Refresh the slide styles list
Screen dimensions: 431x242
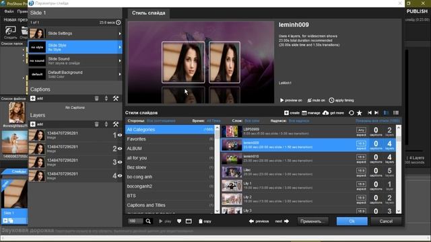pyautogui.click(x=352, y=113)
